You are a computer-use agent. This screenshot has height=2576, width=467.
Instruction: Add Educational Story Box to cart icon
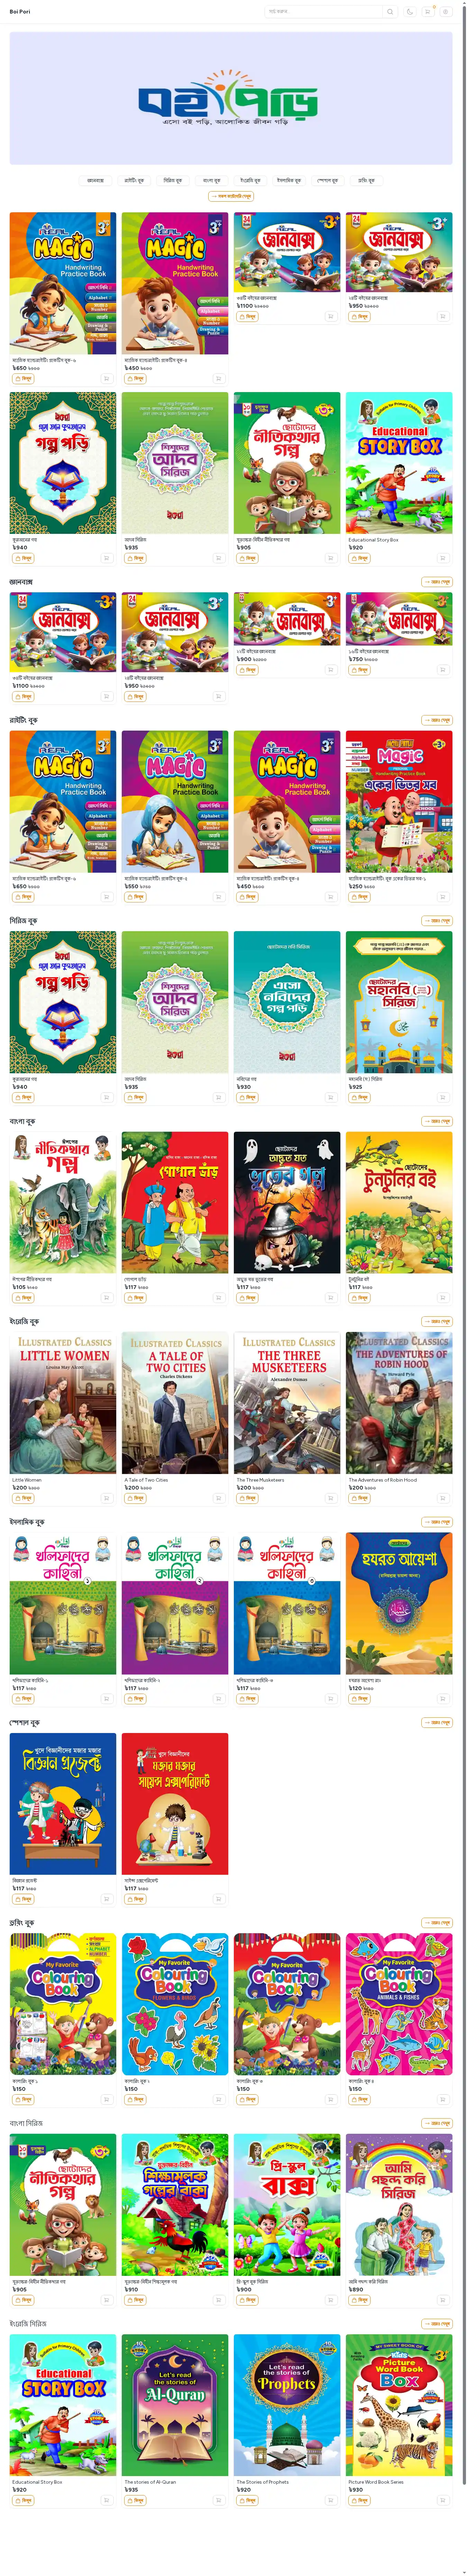(442, 558)
